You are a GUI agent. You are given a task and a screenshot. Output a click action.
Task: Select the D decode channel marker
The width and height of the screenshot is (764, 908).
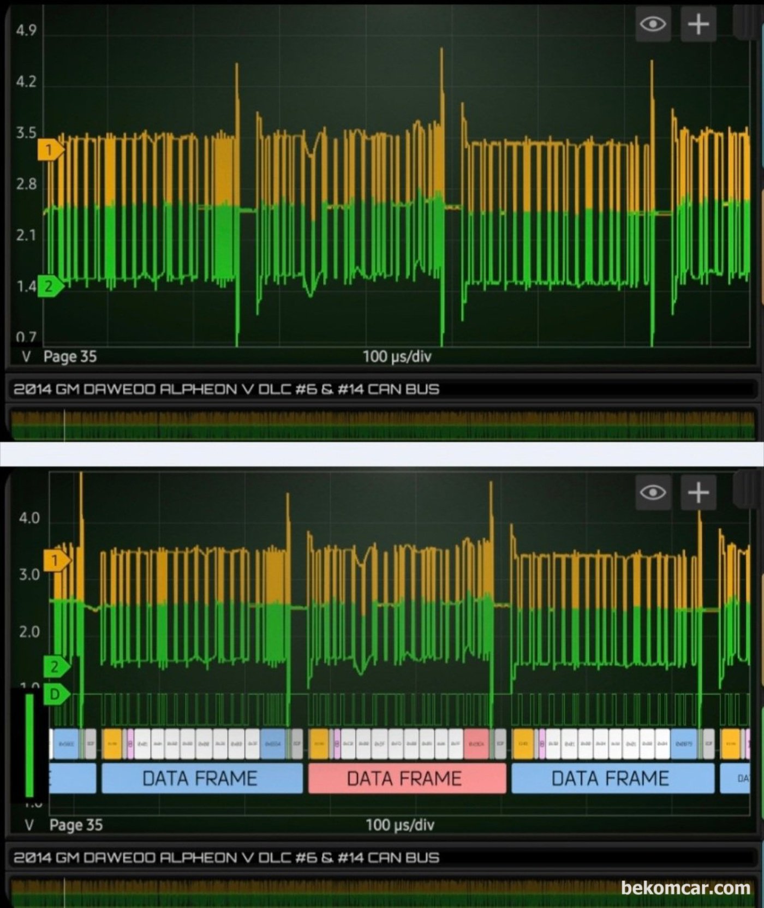pyautogui.click(x=55, y=694)
